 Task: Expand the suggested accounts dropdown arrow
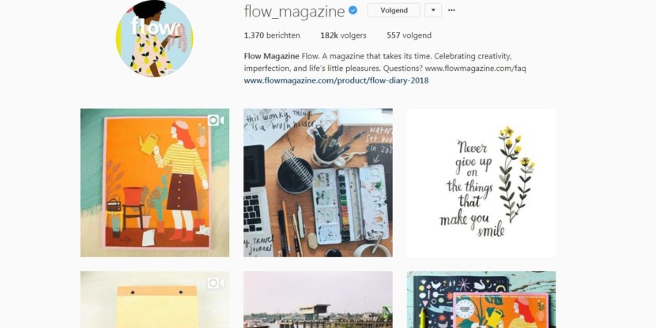tap(433, 10)
